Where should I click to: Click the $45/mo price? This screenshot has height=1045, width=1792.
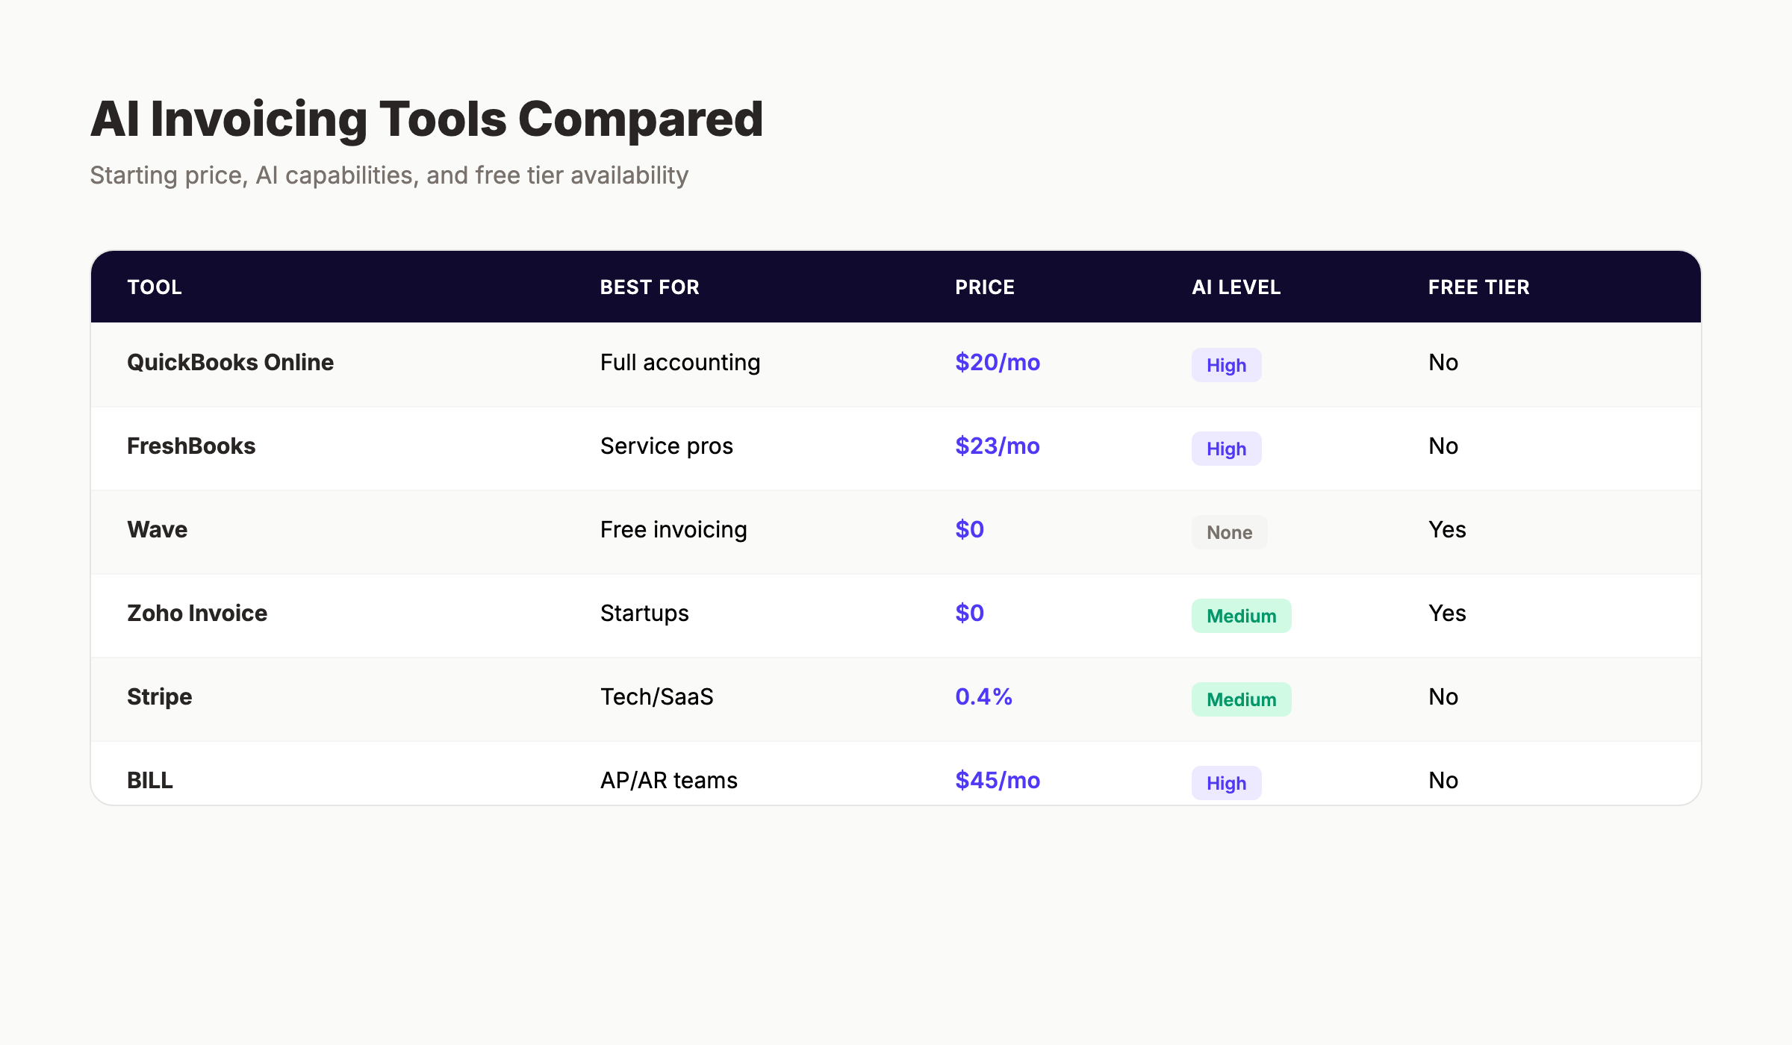click(x=998, y=781)
